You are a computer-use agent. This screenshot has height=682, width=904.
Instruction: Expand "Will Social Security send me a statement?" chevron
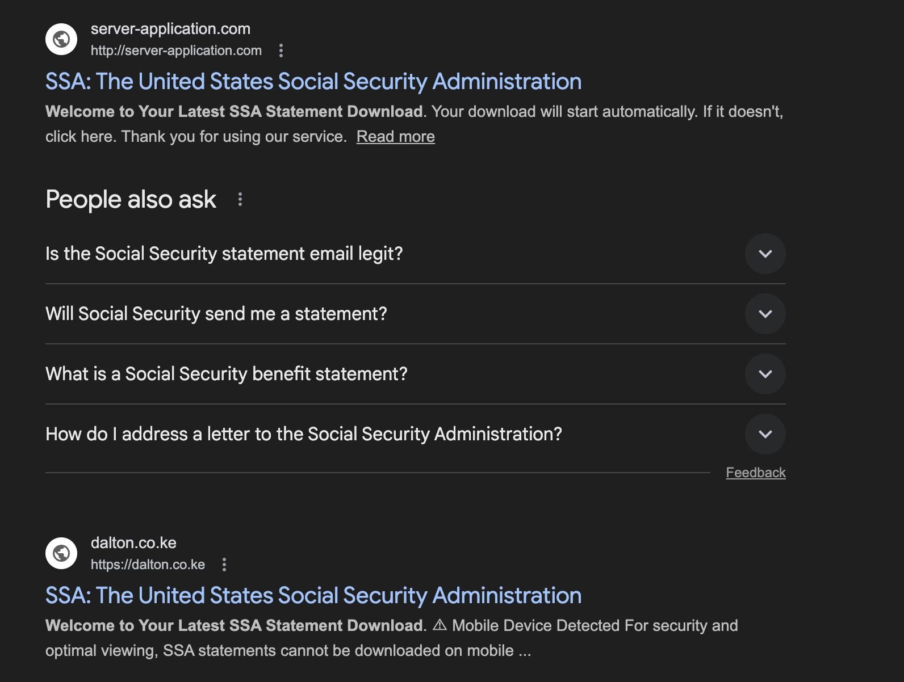coord(765,314)
